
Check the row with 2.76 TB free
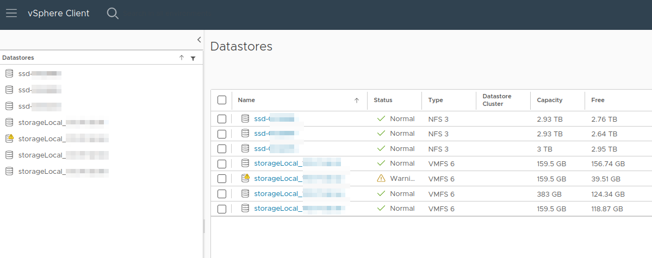[x=222, y=119]
